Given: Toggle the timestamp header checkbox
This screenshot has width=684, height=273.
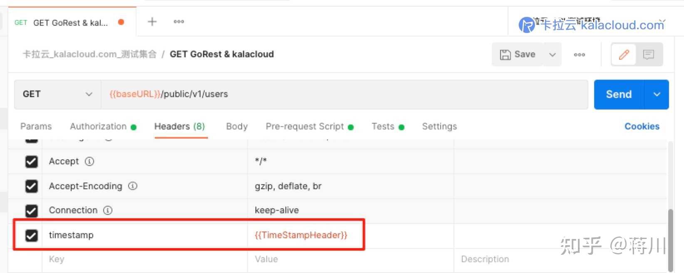Looking at the screenshot, I should pyautogui.click(x=32, y=235).
